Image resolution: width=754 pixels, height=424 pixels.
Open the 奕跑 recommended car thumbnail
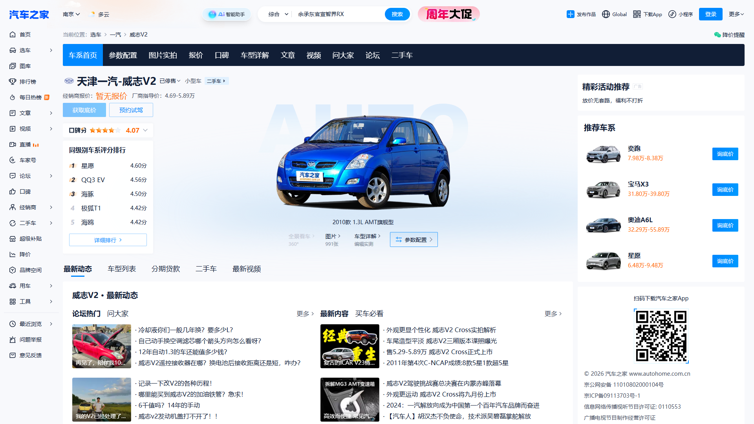pyautogui.click(x=603, y=154)
